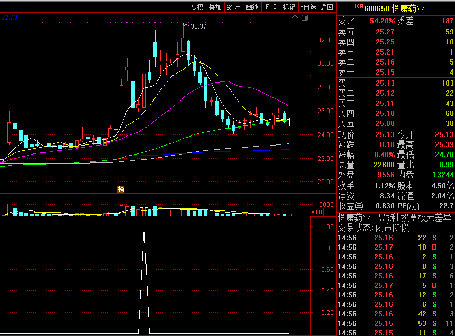Click 涨幅 value 0.40%
455x336 pixels.
pyautogui.click(x=384, y=155)
